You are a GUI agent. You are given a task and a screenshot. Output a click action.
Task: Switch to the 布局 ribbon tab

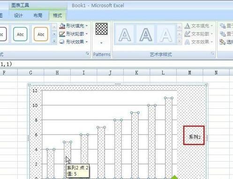[x=38, y=15]
